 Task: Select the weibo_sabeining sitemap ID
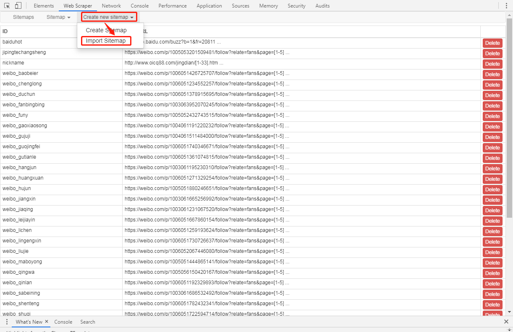coord(21,293)
